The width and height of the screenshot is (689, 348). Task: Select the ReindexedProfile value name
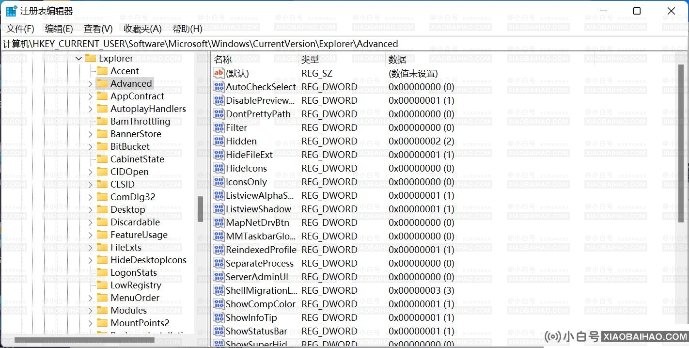(261, 250)
